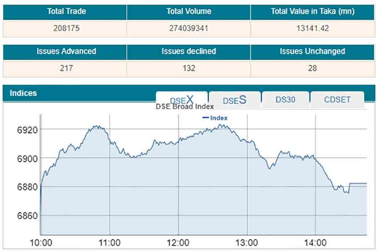
Task: Click the 13141.42 value cell
Action: point(312,29)
